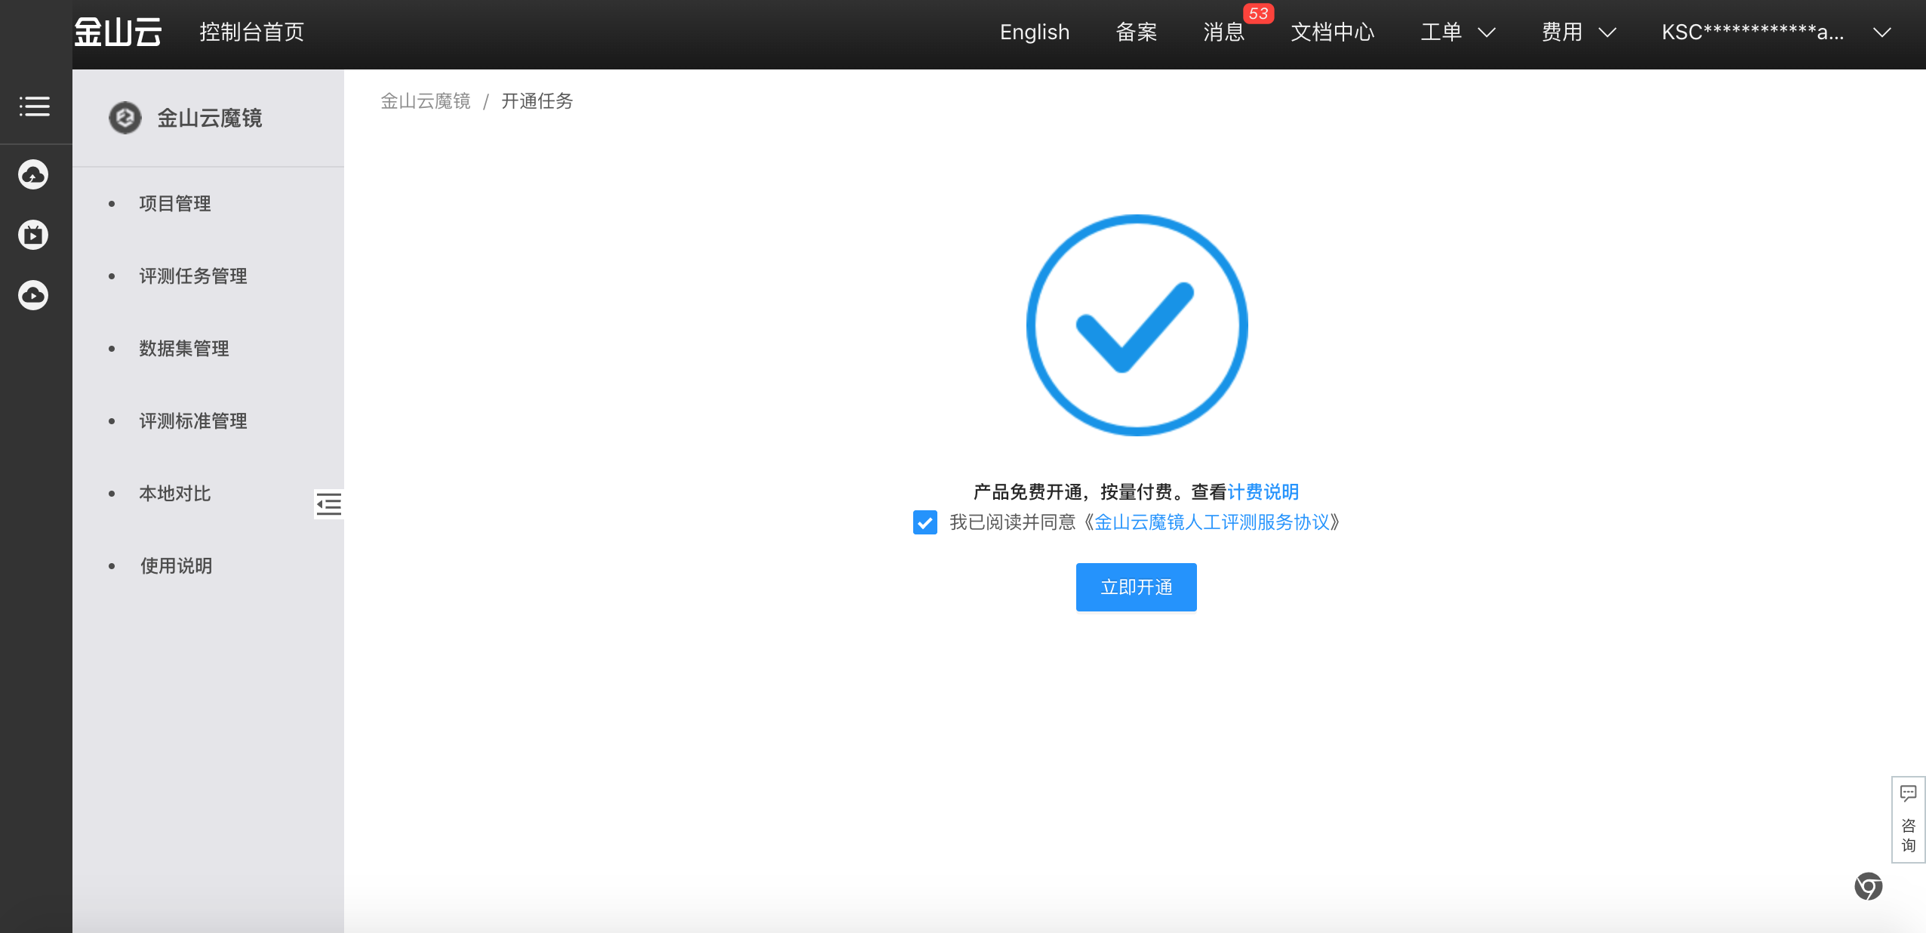Screen dimensions: 1926x933
Task: Click the video play sidebar icon
Action: coord(33,235)
